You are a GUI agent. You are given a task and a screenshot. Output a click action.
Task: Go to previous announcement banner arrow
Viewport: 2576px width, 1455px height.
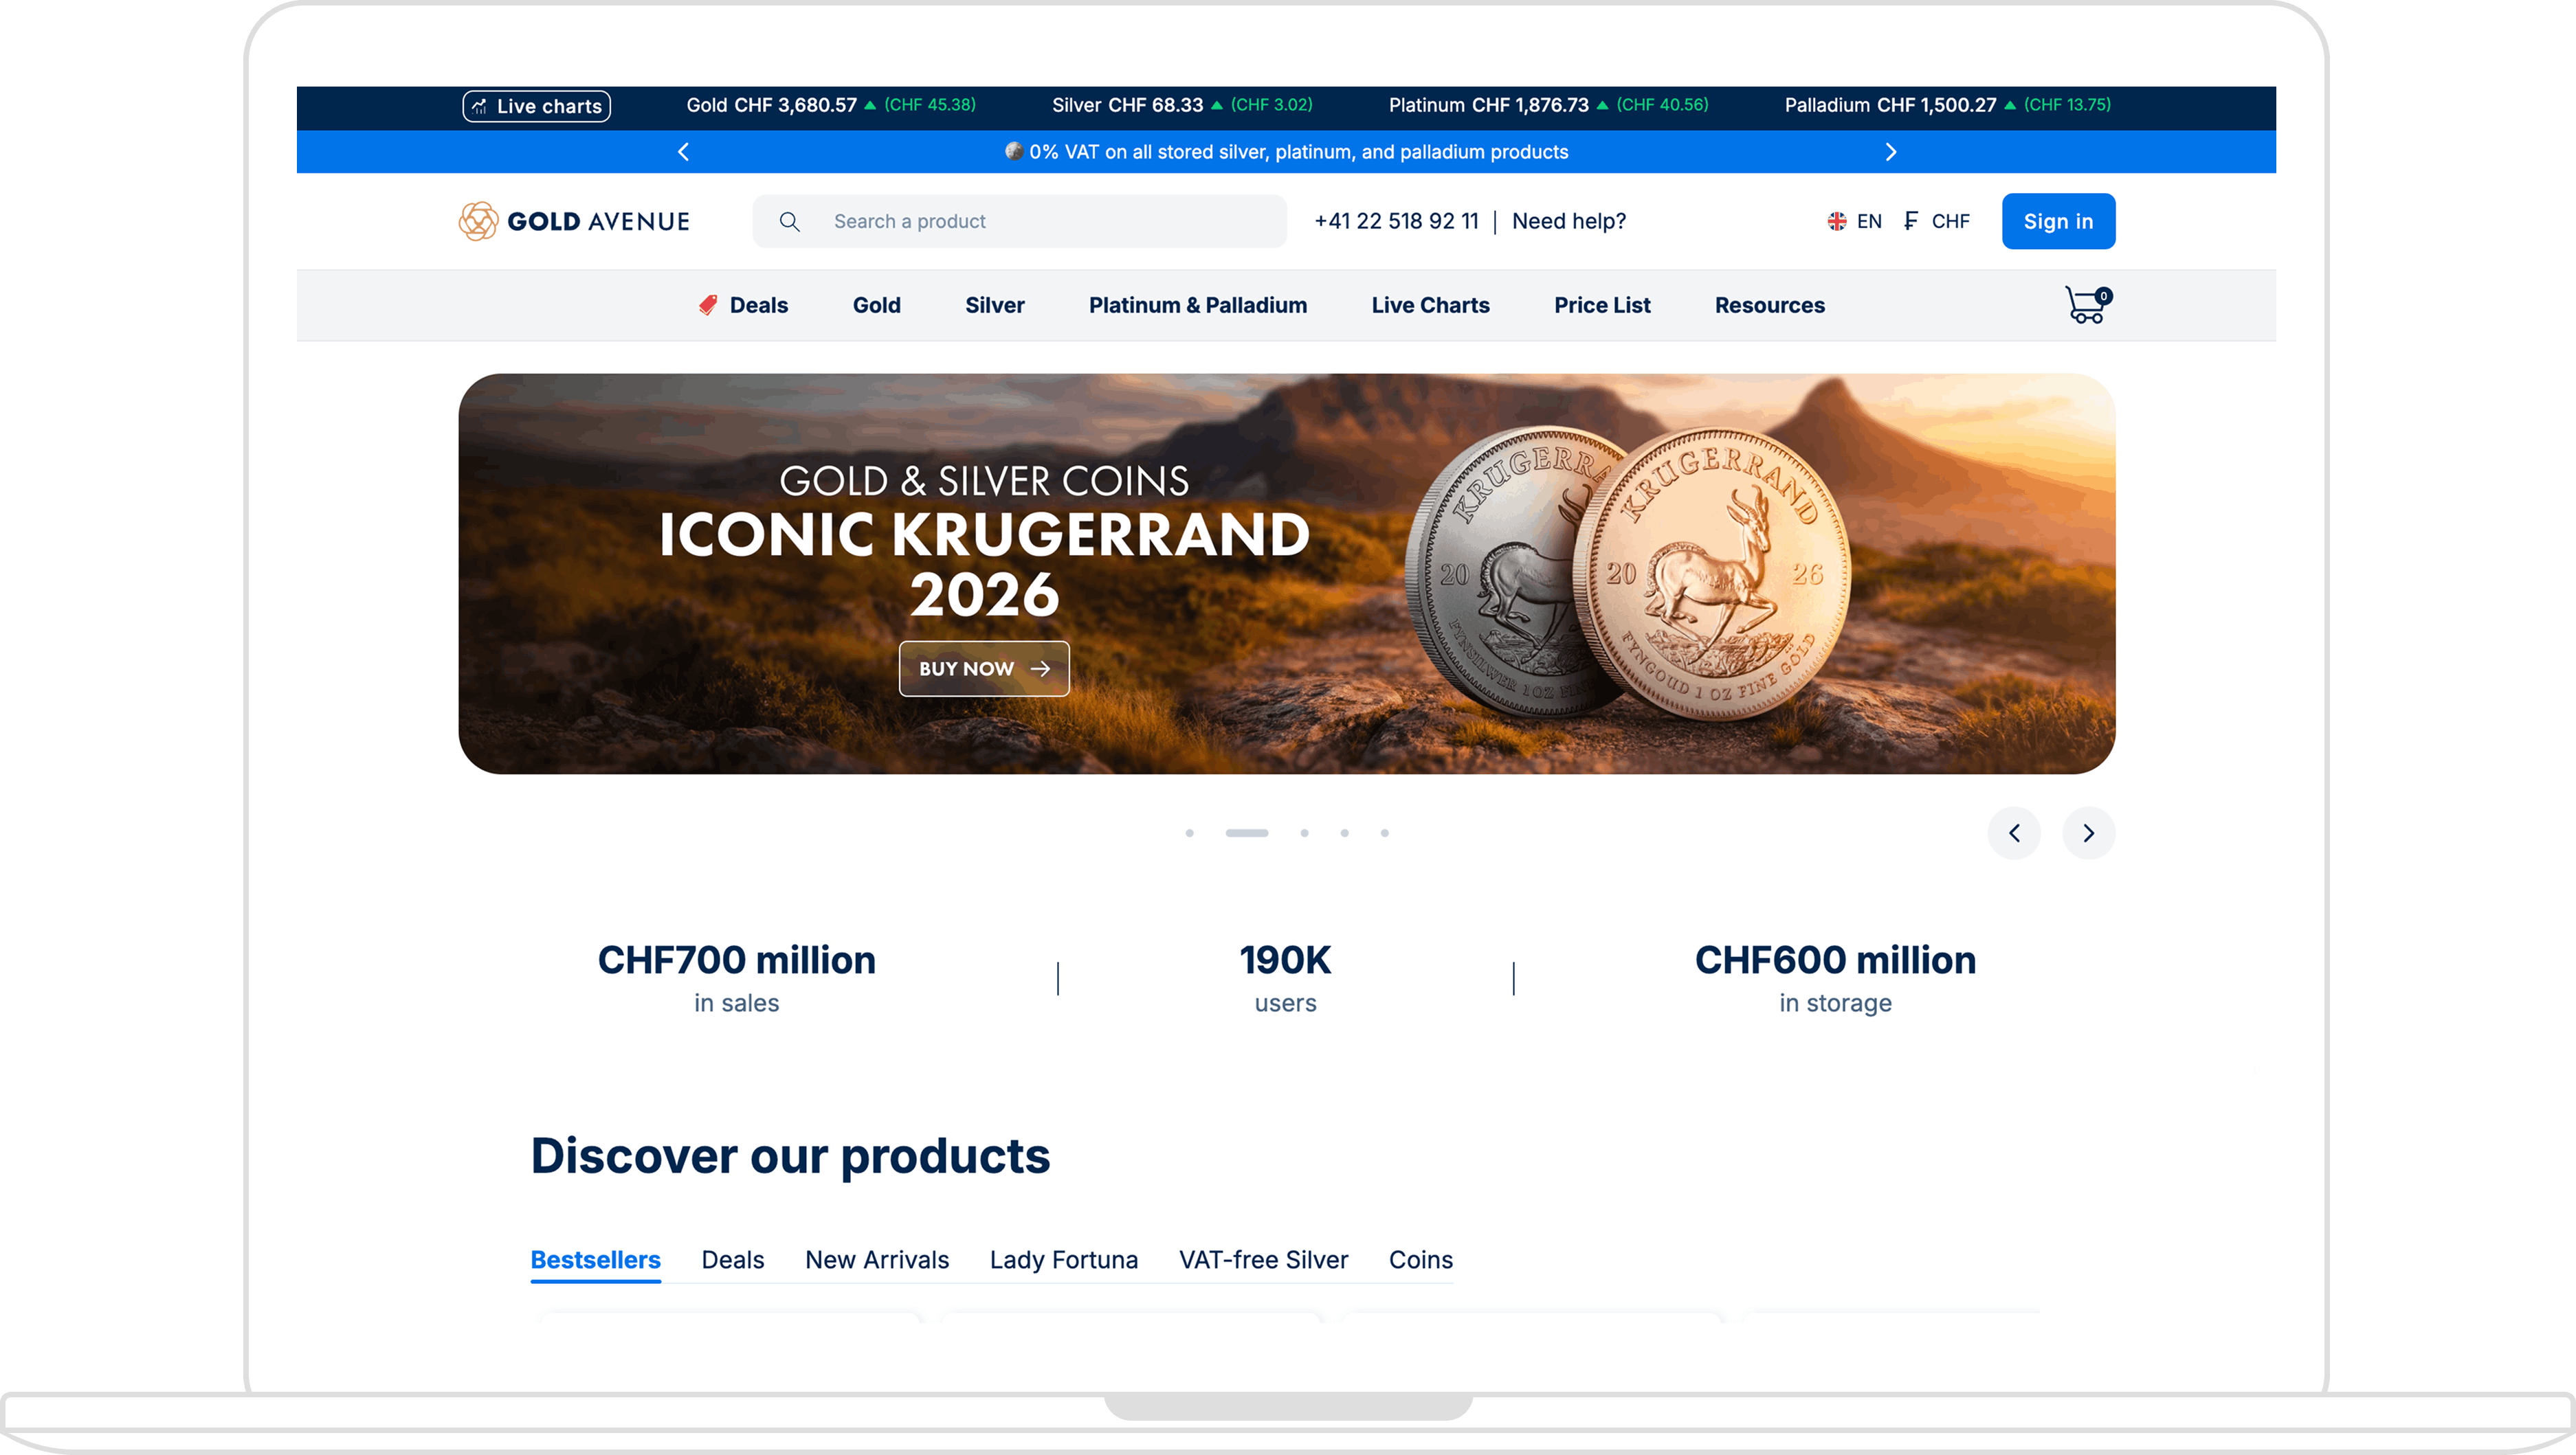click(684, 152)
